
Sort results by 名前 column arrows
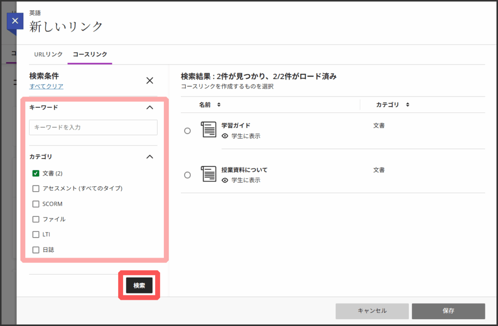219,105
